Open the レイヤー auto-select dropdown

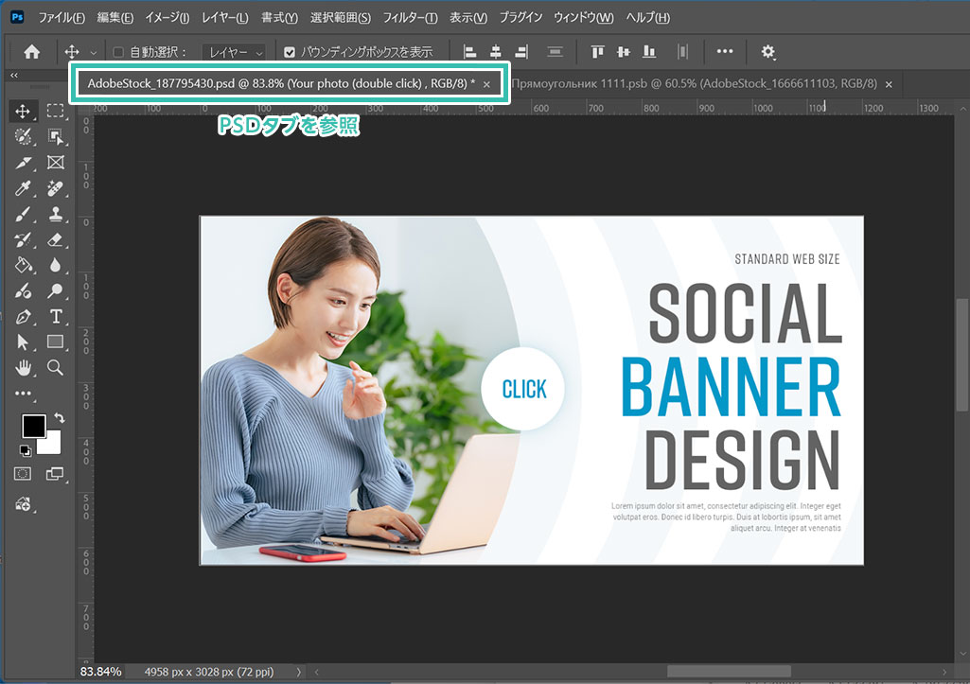(x=235, y=53)
